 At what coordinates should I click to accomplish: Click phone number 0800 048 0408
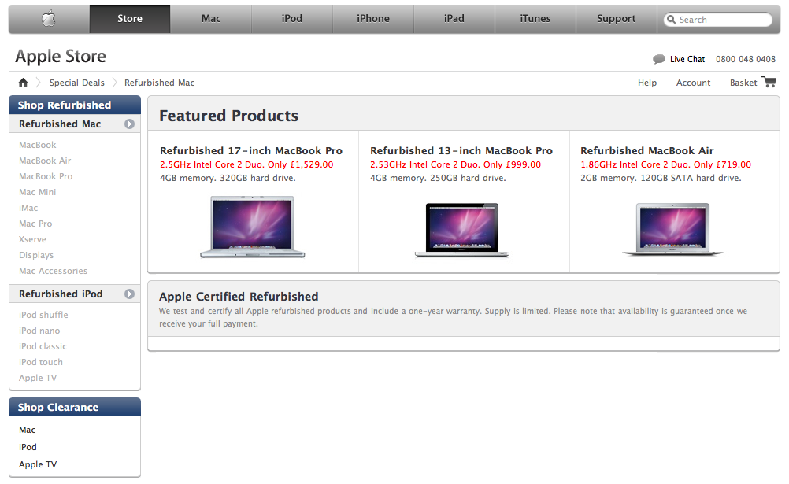(x=745, y=59)
